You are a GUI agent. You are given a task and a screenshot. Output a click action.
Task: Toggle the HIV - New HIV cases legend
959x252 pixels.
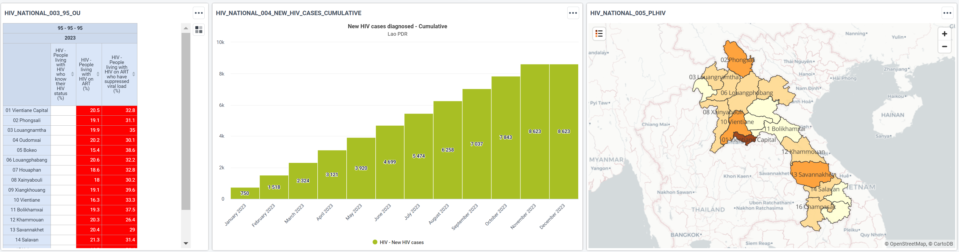(398, 242)
